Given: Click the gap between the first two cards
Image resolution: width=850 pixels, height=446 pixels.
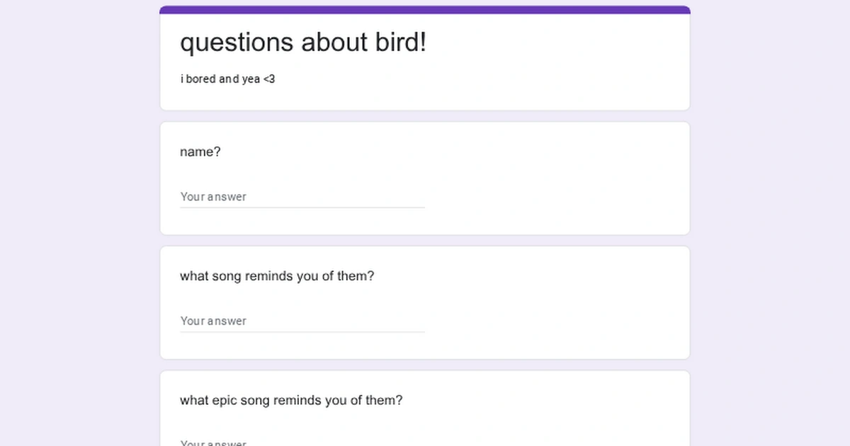Looking at the screenshot, I should click(424, 115).
